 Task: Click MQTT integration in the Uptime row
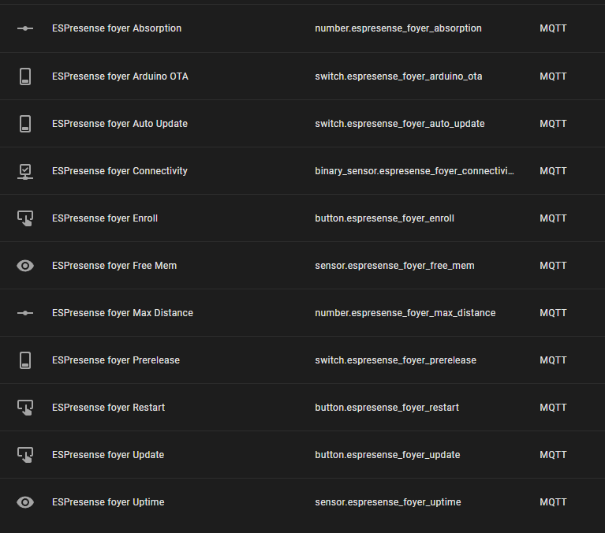[553, 502]
